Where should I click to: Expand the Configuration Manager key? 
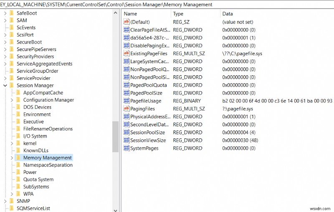(x=12, y=100)
